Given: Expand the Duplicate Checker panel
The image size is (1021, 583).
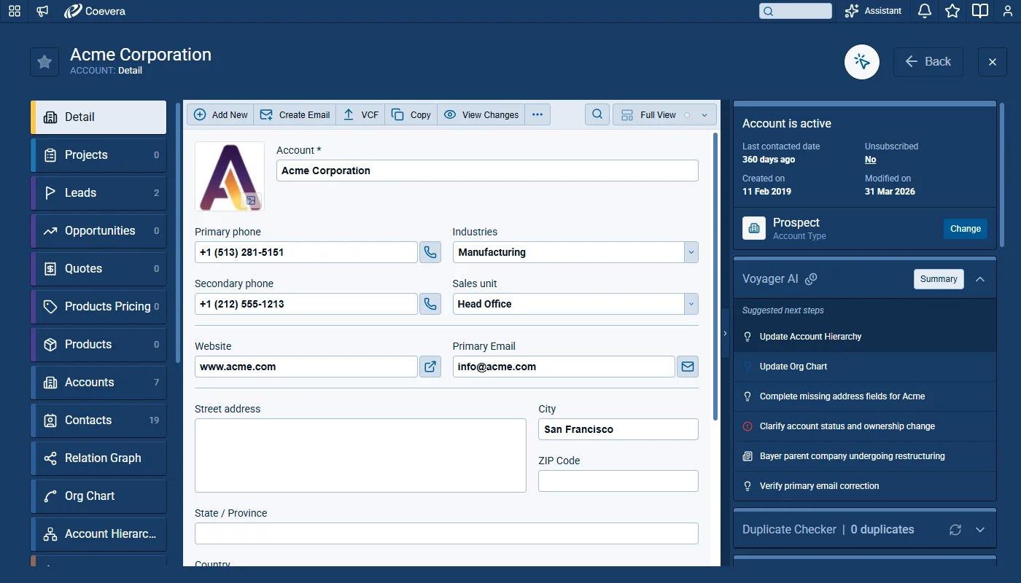Looking at the screenshot, I should (x=980, y=530).
